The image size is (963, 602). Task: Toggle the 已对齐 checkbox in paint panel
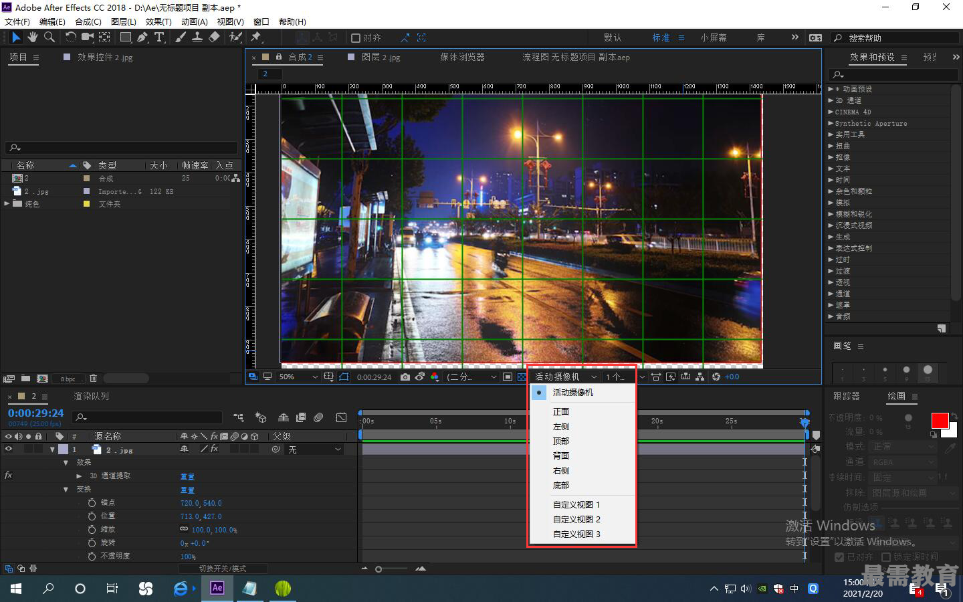pos(839,557)
